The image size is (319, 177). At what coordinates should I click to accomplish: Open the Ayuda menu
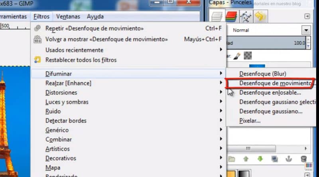tap(95, 16)
